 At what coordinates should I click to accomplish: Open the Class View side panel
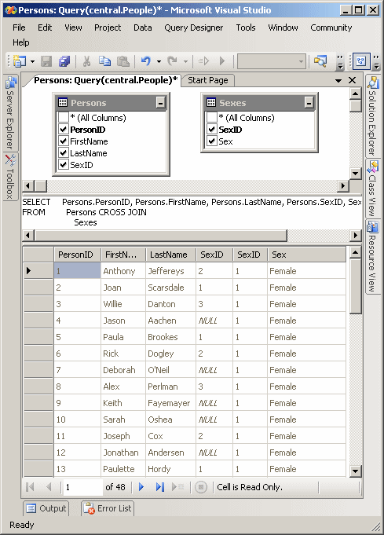(372, 189)
